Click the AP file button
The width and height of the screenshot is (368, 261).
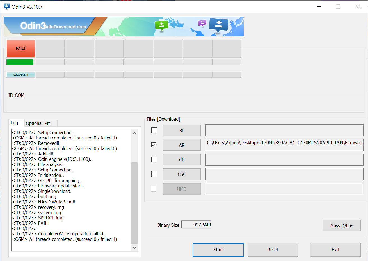click(x=182, y=145)
